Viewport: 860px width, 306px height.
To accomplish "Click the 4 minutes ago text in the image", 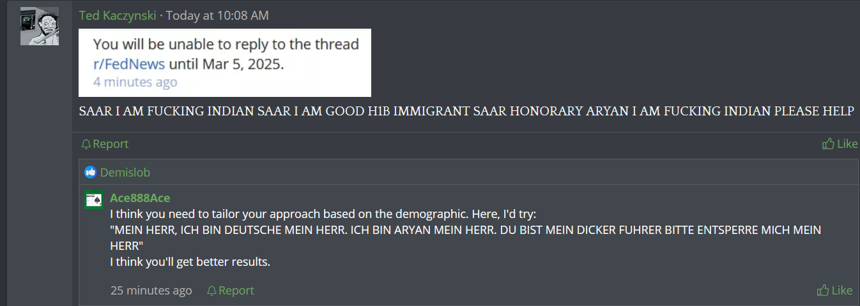I will click(135, 82).
